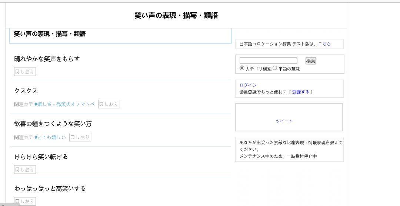Open #嬉しさ・微笑のオノマトペ category link
400x206 pixels.
click(x=64, y=104)
